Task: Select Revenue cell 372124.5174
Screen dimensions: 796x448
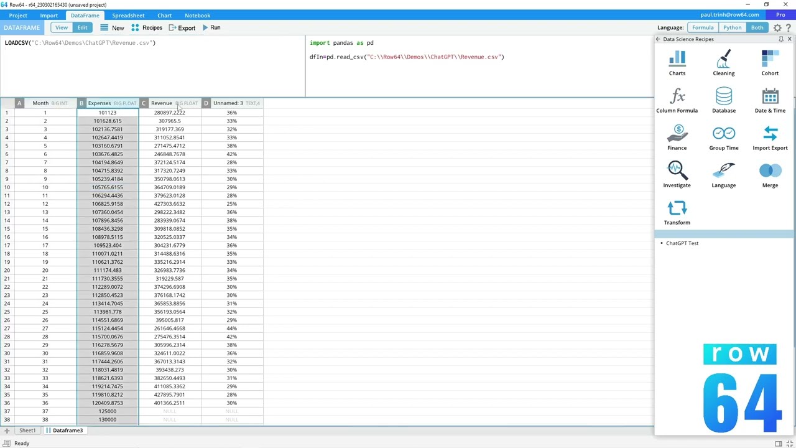Action: pyautogui.click(x=170, y=162)
